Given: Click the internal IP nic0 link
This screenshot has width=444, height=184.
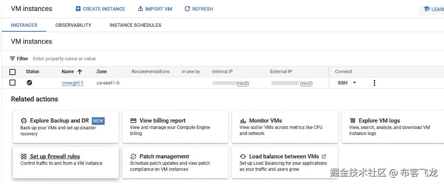Looking at the screenshot, I should pyautogui.click(x=243, y=83).
